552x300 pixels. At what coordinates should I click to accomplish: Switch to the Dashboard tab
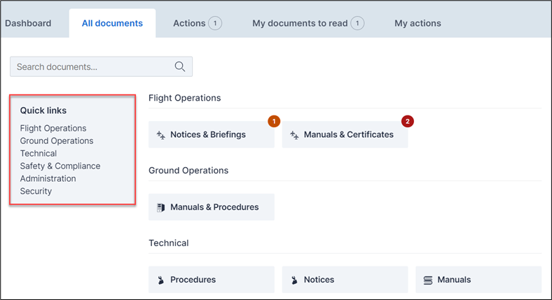(28, 23)
